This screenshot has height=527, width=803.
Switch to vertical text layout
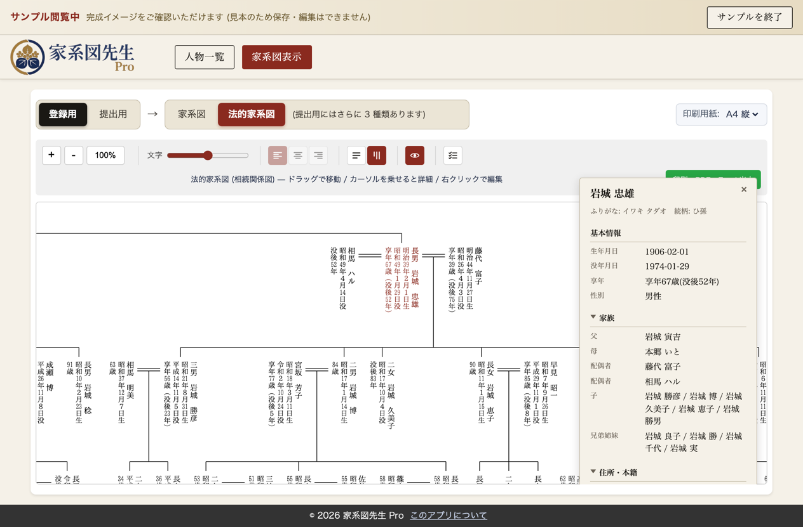coord(377,155)
